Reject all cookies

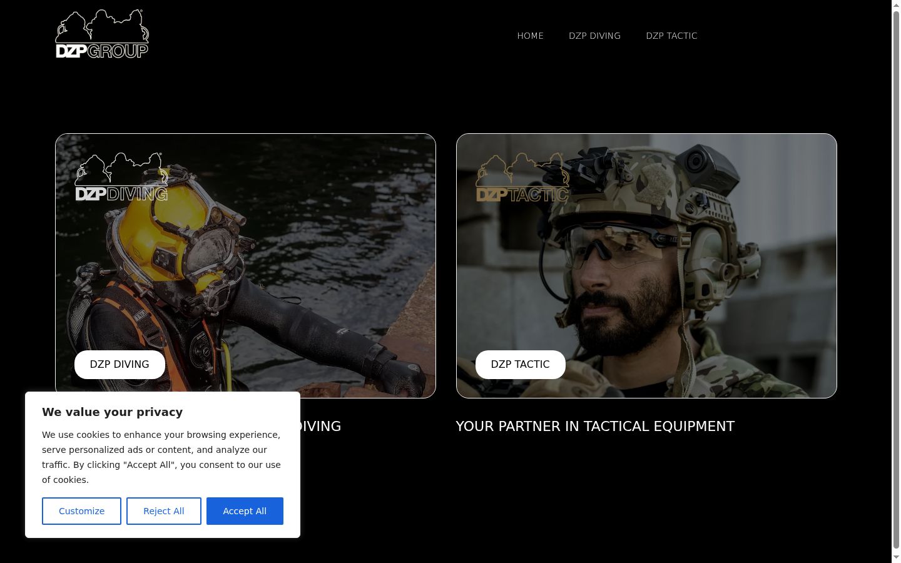(164, 511)
